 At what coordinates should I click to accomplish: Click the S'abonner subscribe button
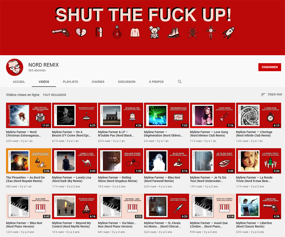point(270,67)
